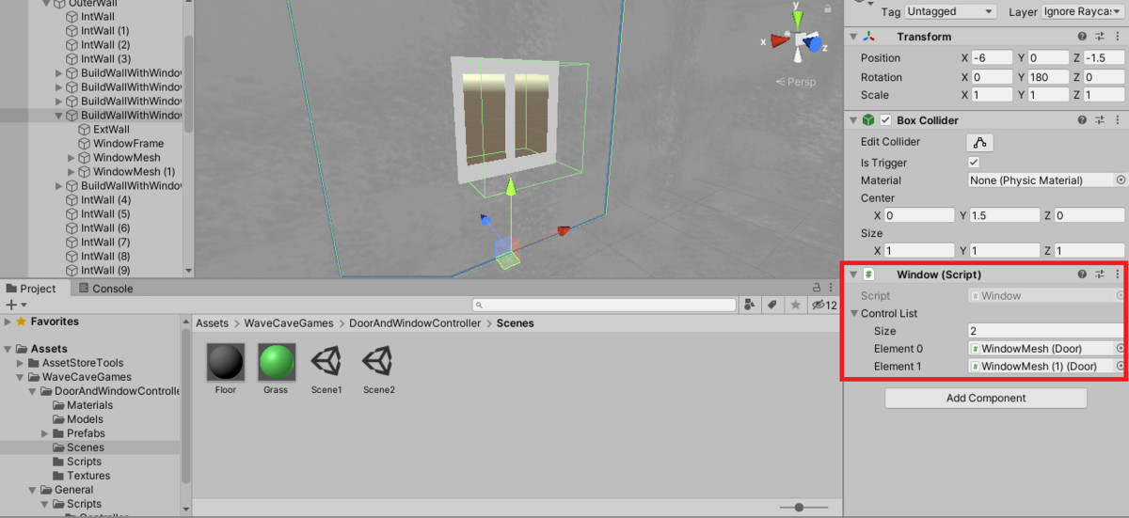Viewport: 1129px width, 518px height.
Task: Collapse the Window (Script) component foldout
Action: coord(853,275)
